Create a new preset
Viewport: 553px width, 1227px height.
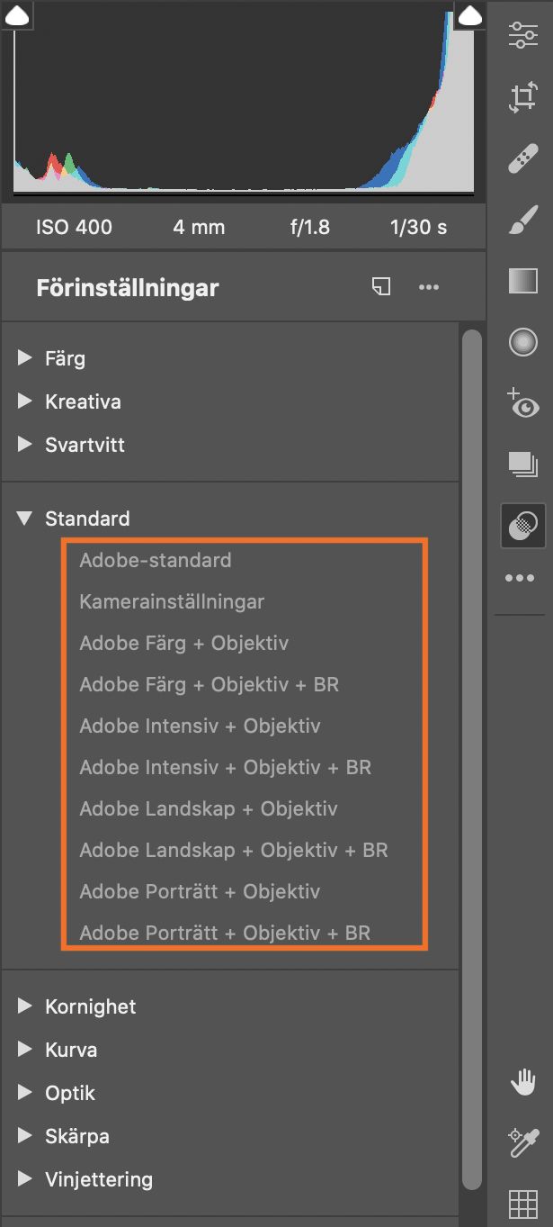click(x=380, y=285)
